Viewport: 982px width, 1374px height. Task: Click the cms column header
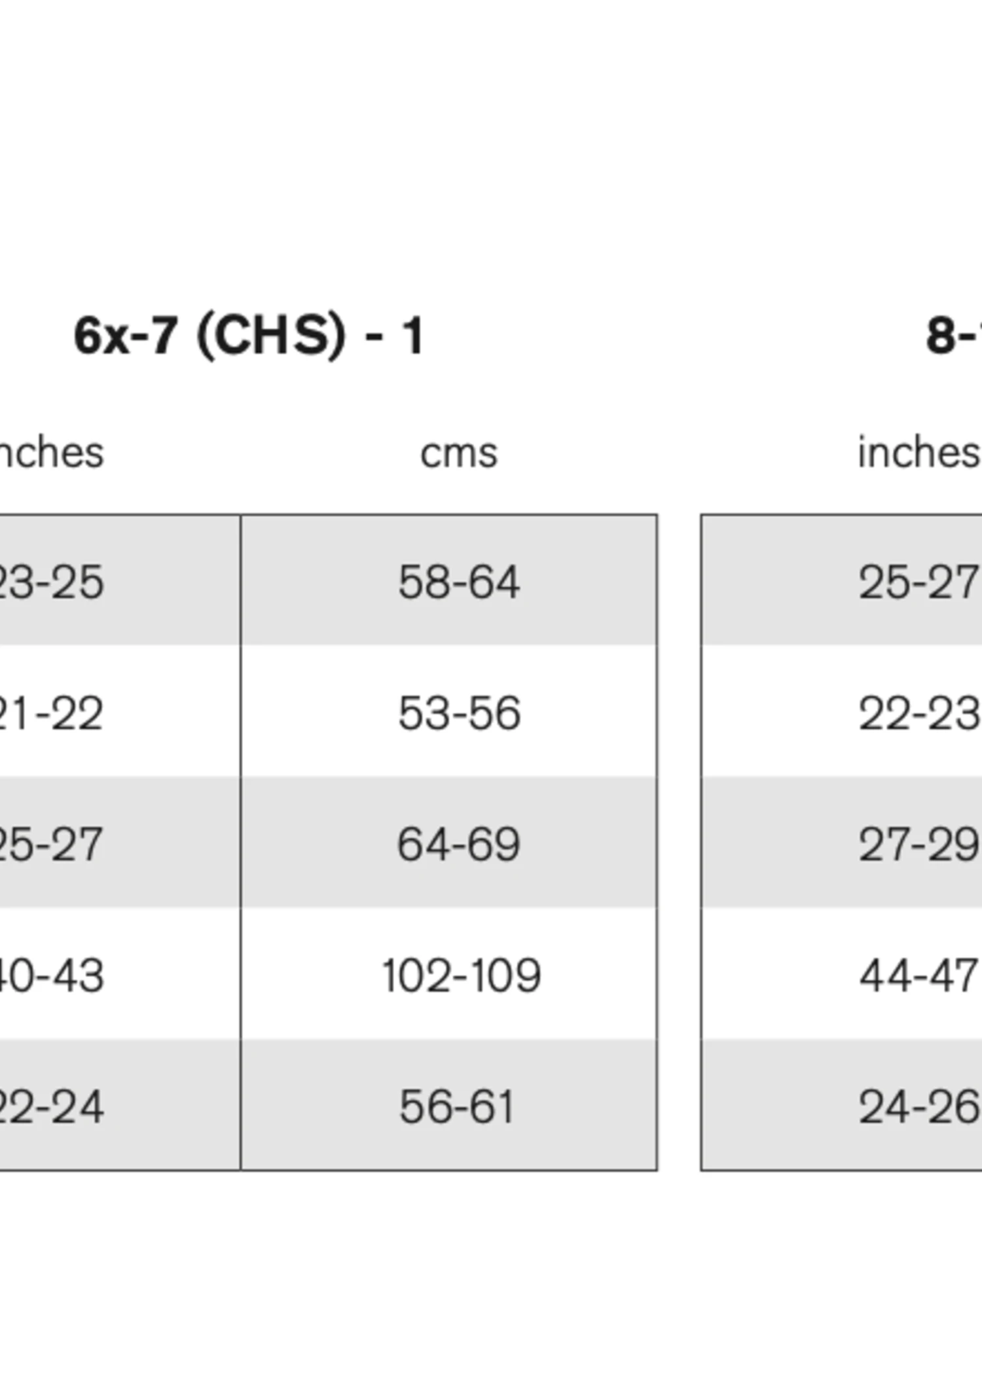458,453
